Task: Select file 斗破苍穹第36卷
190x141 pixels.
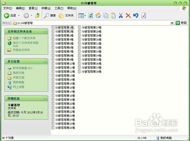Action: pos(92,63)
